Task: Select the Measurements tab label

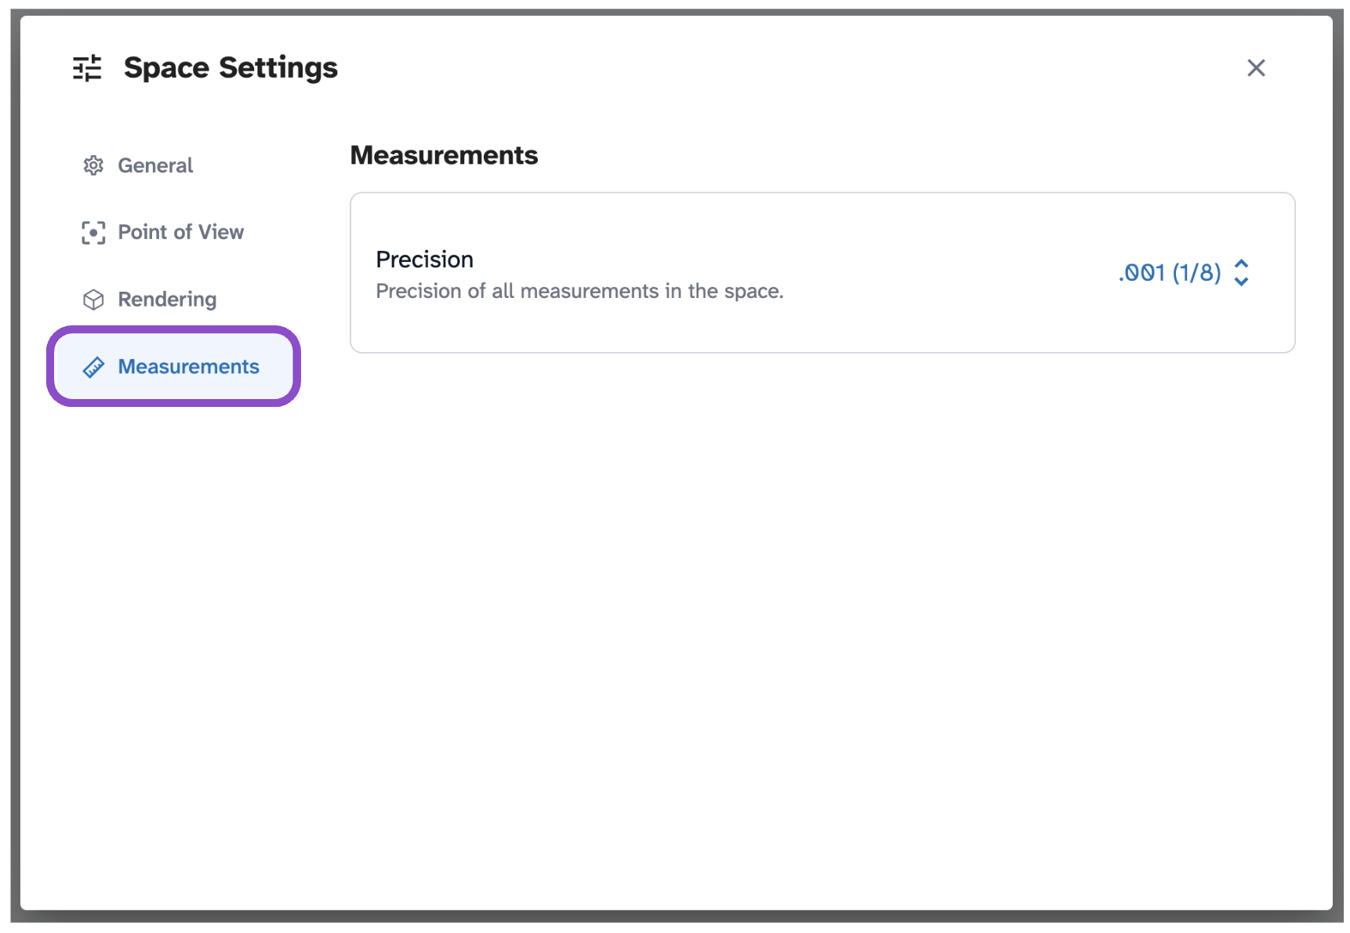Action: click(x=188, y=367)
